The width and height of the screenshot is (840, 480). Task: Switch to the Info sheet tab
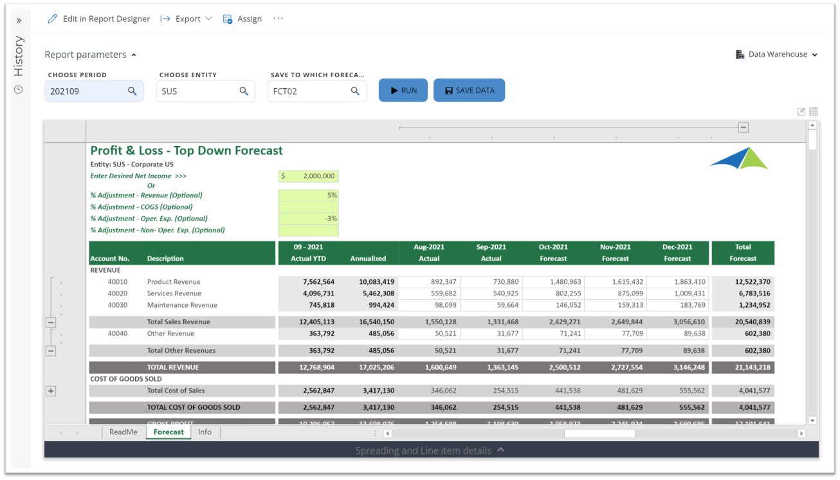click(x=205, y=432)
